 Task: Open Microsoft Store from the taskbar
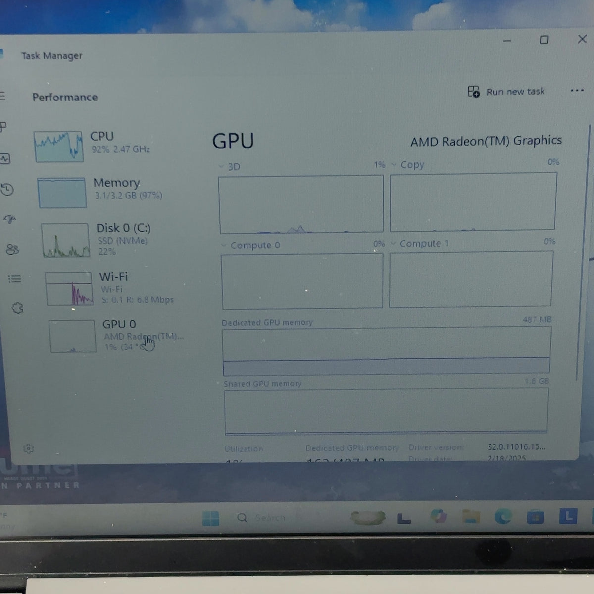click(x=535, y=517)
